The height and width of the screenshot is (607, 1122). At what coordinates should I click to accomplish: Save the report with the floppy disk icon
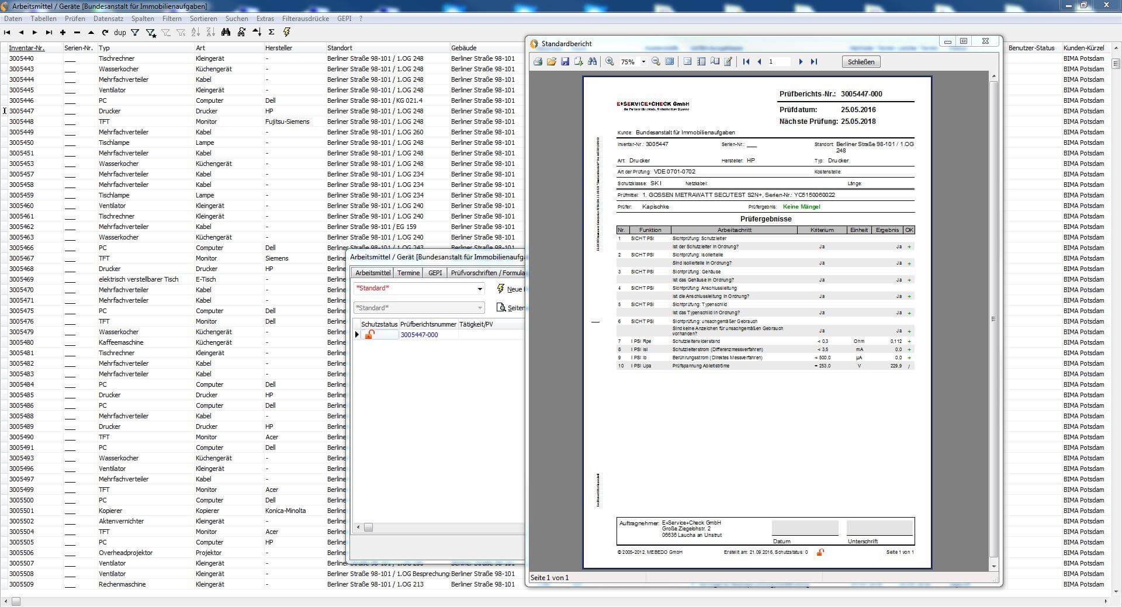tap(565, 62)
